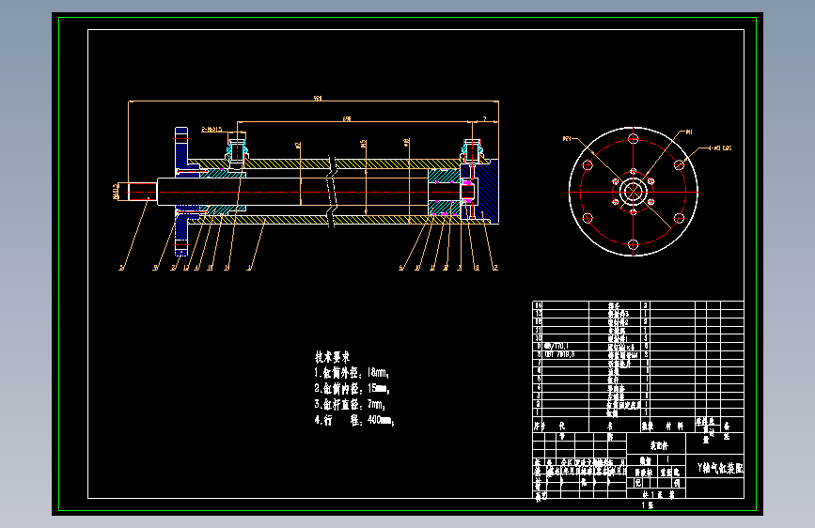Viewport: 815px width, 528px height.
Task: Pick the note '4.行程: 400mm'
Action: (x=354, y=420)
